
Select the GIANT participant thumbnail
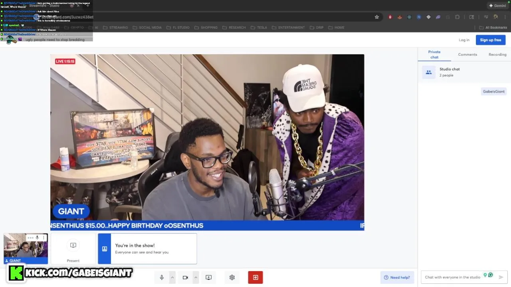(x=26, y=249)
